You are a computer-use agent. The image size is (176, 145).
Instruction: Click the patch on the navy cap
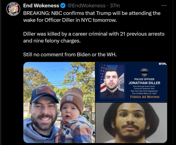click(x=45, y=91)
